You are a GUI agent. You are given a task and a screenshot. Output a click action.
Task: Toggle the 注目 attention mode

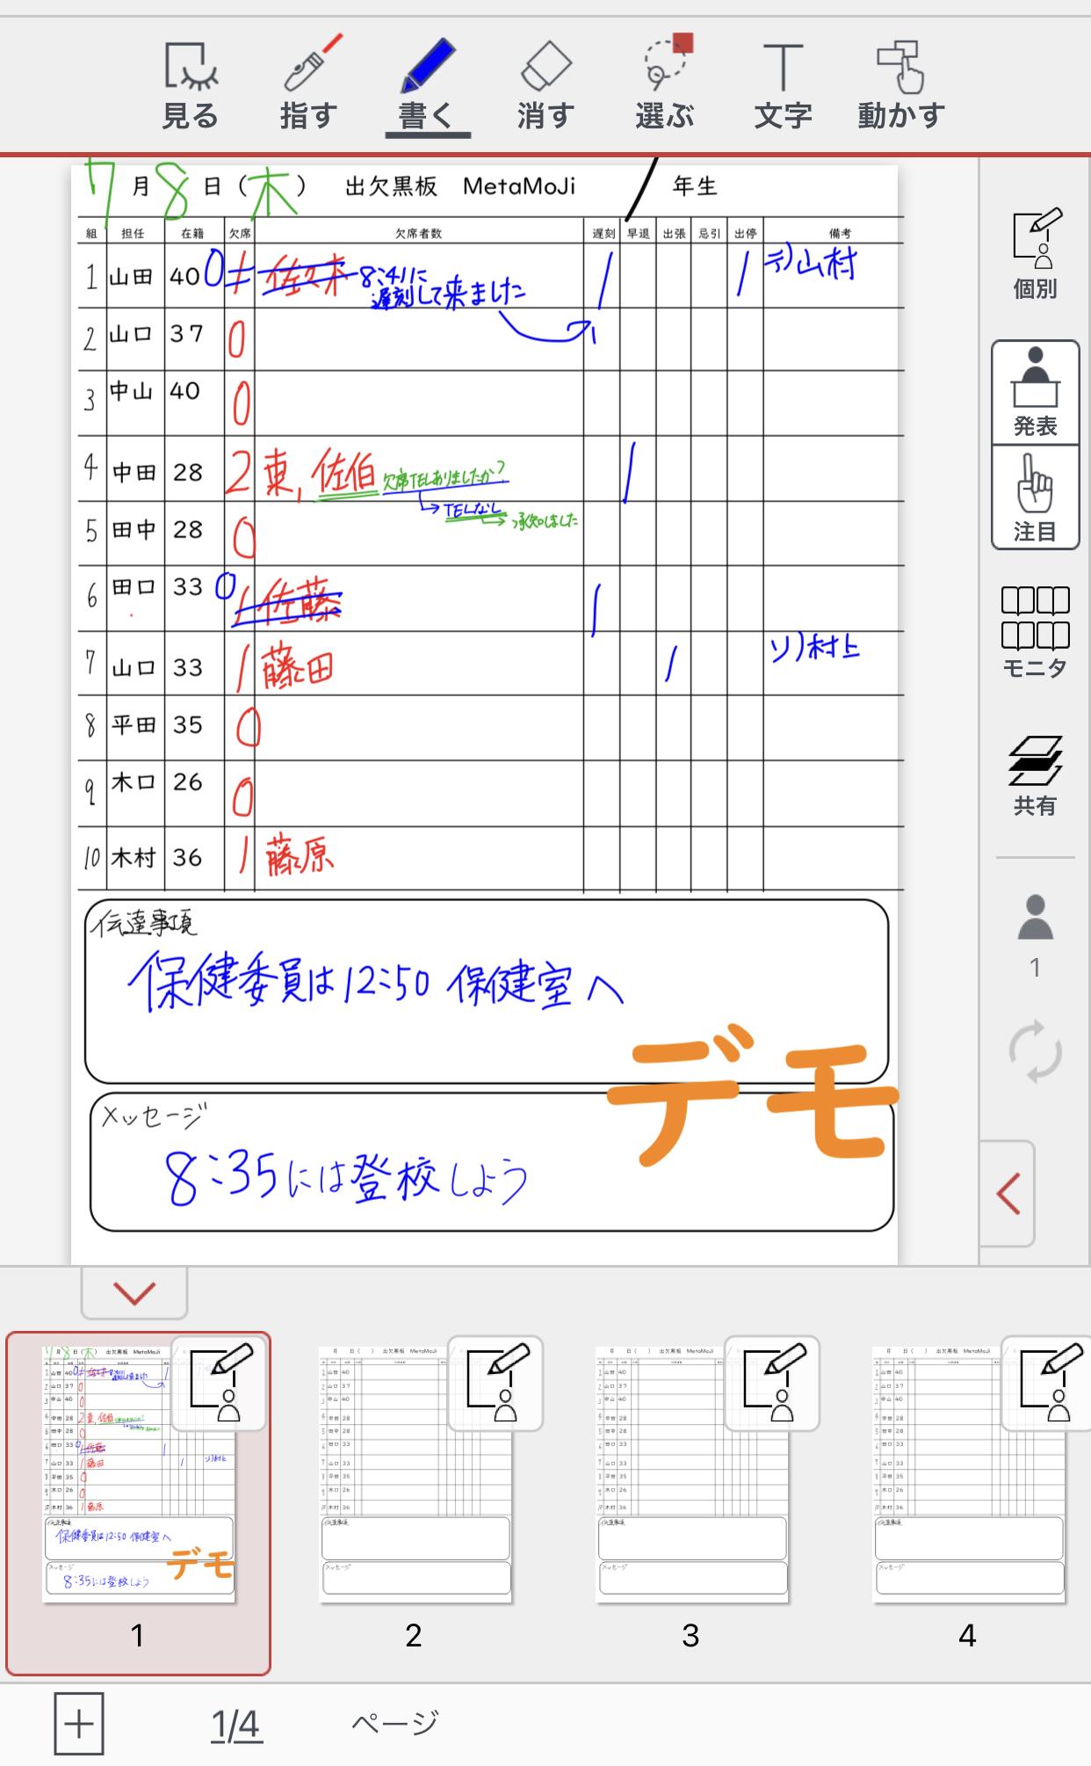pos(1035,498)
